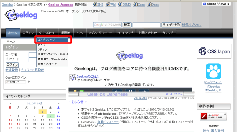This screenshot has height=132, width=237.
Task: Click the Geeklog icon beside Geeklogのご紹介
Action: pos(73,78)
